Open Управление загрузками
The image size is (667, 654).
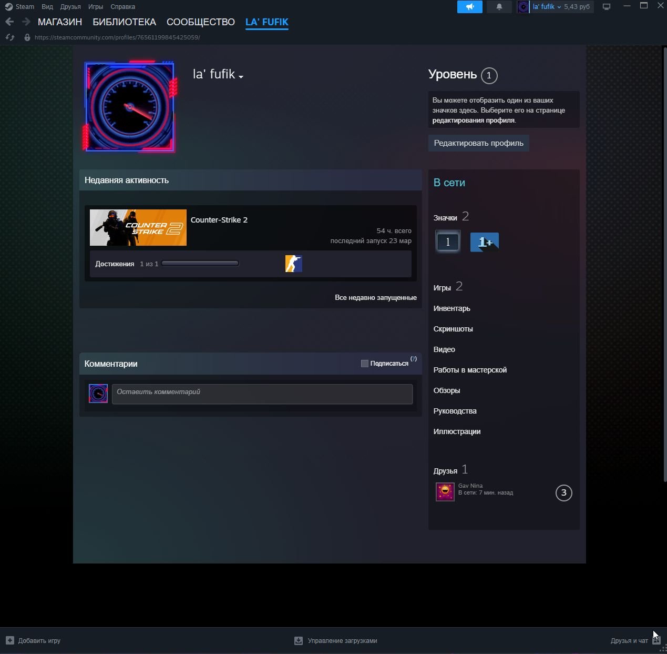click(343, 640)
